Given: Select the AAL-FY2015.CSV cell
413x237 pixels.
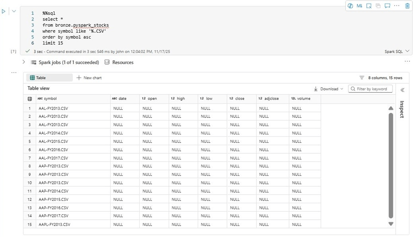Looking at the screenshot, I should pos(73,141).
